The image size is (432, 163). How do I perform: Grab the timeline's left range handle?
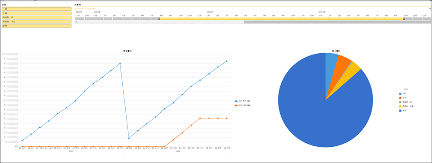coord(159,18)
